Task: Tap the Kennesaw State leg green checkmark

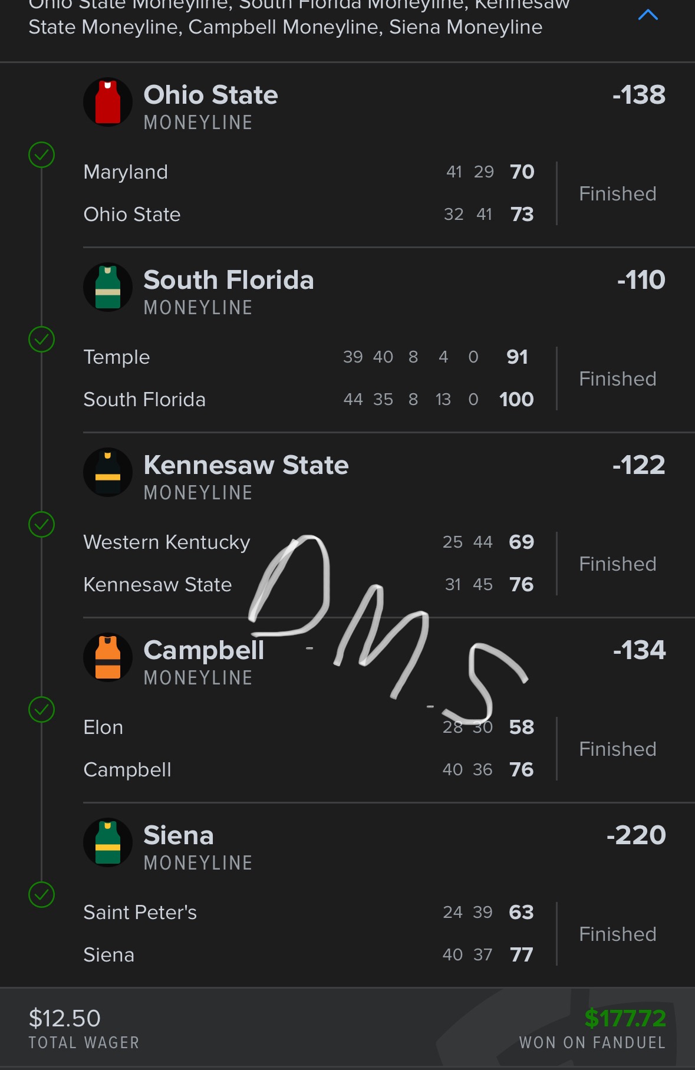Action: click(x=42, y=525)
